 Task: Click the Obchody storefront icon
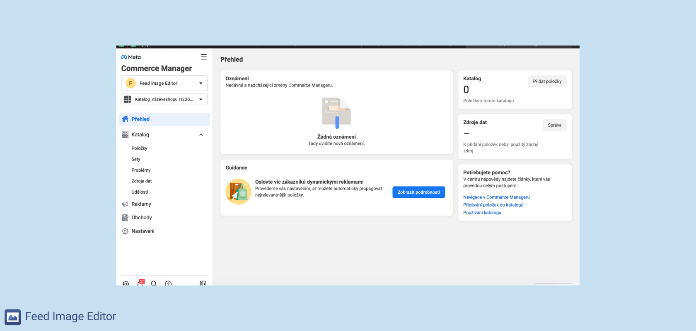point(125,218)
